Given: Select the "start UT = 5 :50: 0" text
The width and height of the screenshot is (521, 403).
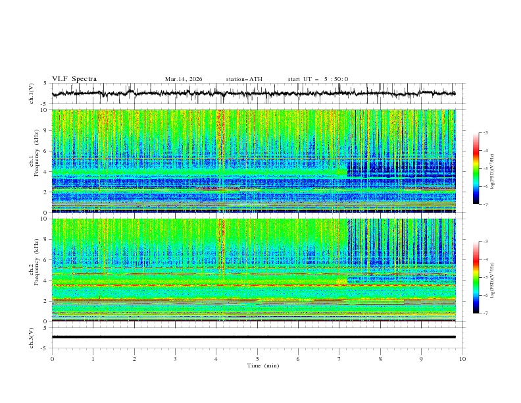Looking at the screenshot, I should coord(318,79).
